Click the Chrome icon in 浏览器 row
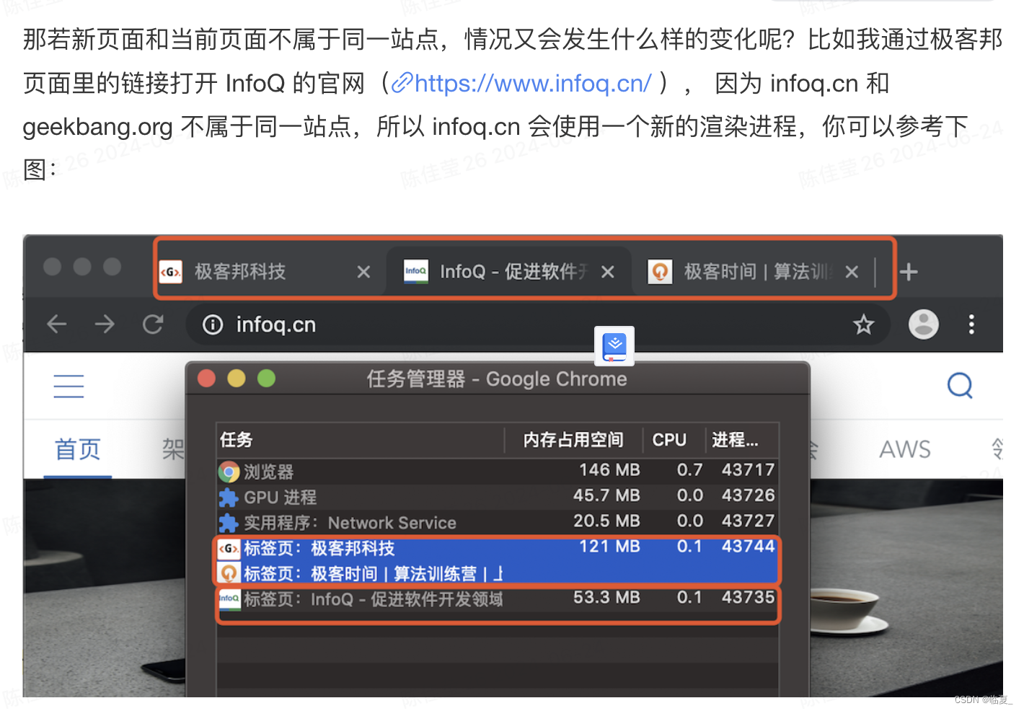The width and height of the screenshot is (1024, 711). tap(229, 472)
